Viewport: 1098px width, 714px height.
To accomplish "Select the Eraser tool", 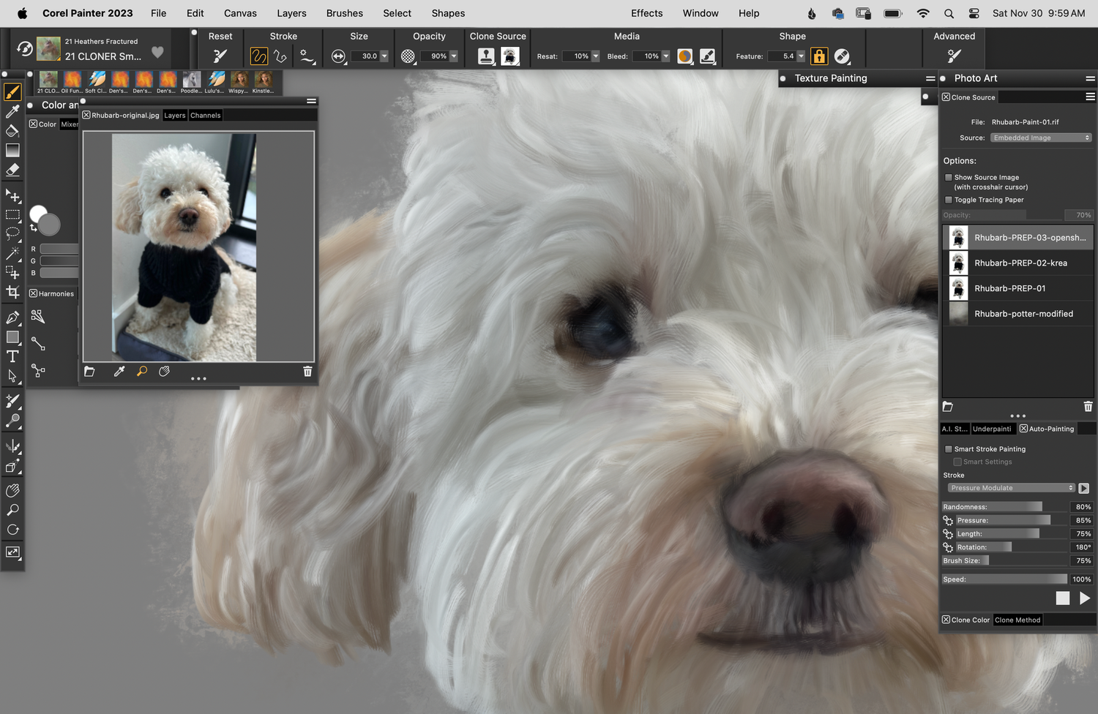I will point(12,170).
